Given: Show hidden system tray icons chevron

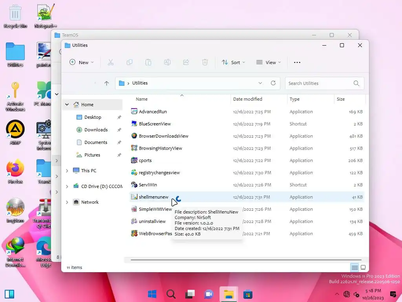Looking at the screenshot, I should (337, 294).
